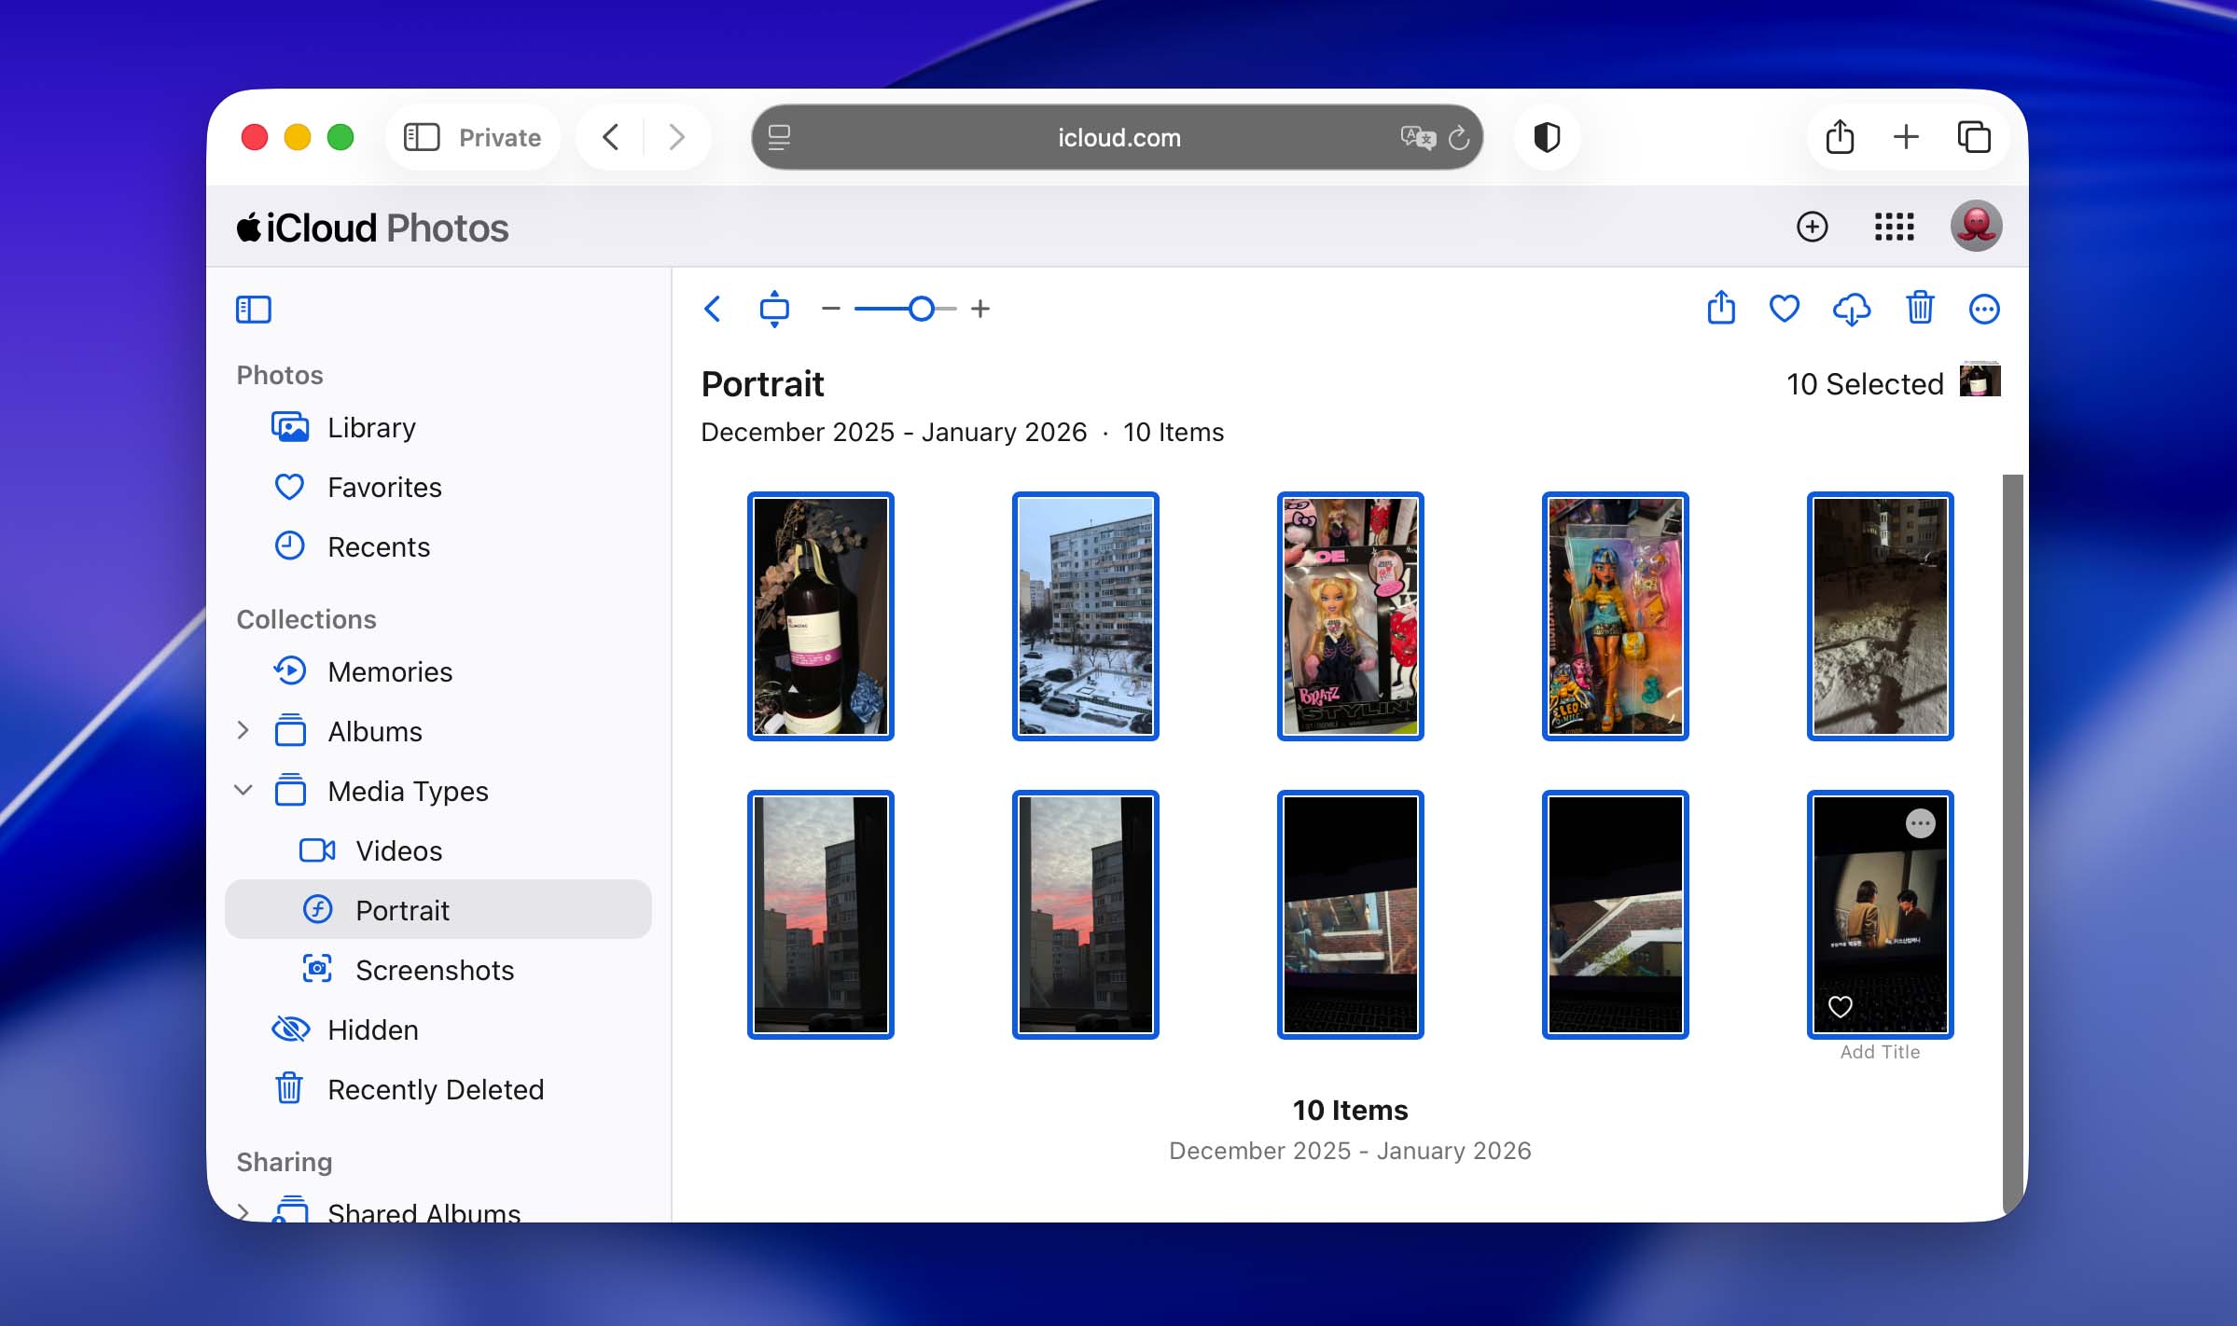2237x1326 pixels.
Task: Click the Recents clock icon
Action: click(289, 546)
